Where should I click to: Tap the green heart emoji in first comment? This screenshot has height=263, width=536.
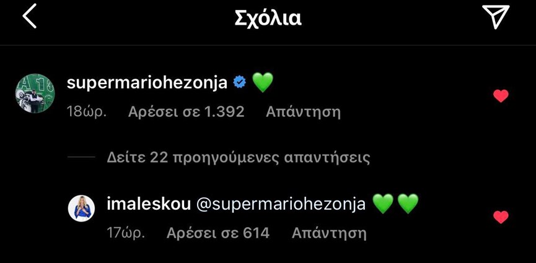point(263,83)
